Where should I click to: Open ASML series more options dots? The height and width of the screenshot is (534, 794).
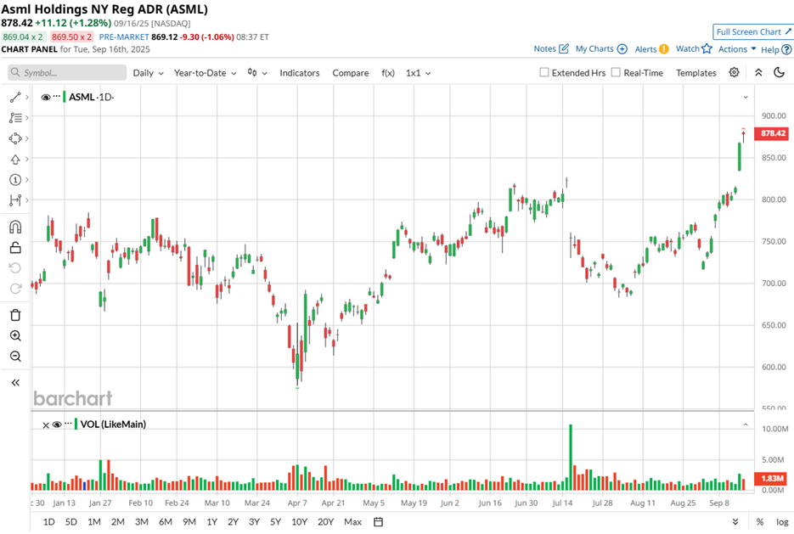coord(57,96)
